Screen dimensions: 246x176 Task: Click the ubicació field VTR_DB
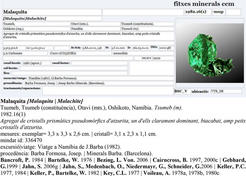coord(226,91)
